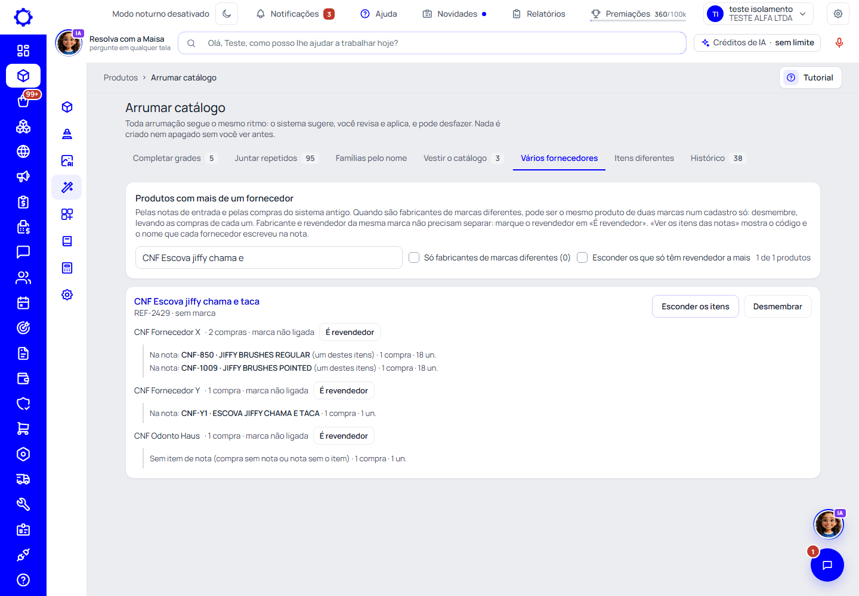The image size is (859, 596).
Task: Click 'Créditos de IA · sem limite' button
Action: click(x=758, y=43)
